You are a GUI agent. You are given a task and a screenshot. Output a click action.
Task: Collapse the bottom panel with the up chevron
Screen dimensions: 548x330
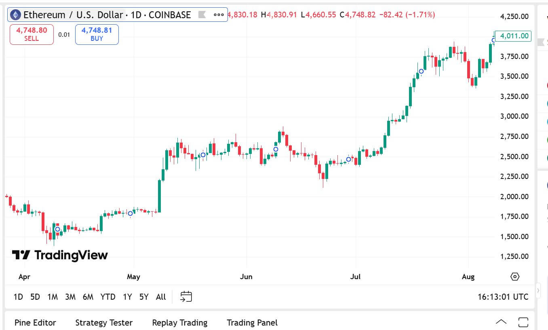point(501,322)
